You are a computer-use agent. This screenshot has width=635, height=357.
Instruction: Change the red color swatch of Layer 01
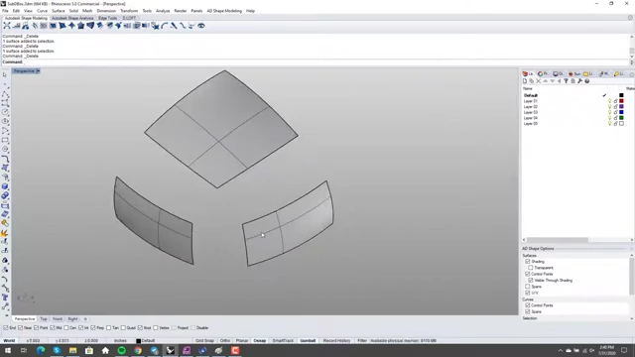[x=622, y=101]
